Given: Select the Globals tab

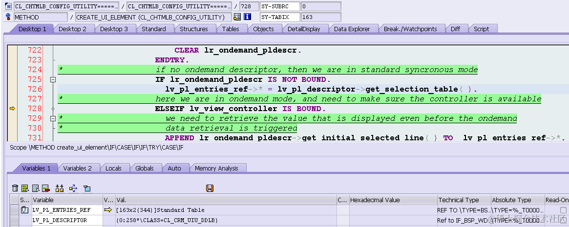Looking at the screenshot, I should pyautogui.click(x=145, y=168).
